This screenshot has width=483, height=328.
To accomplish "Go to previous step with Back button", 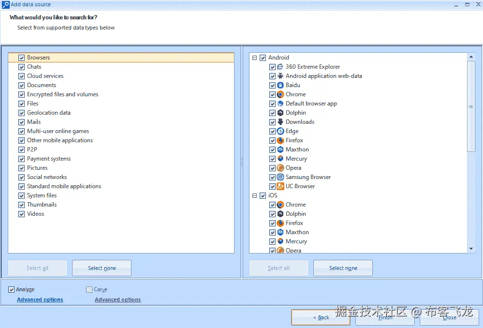I will click(x=321, y=317).
